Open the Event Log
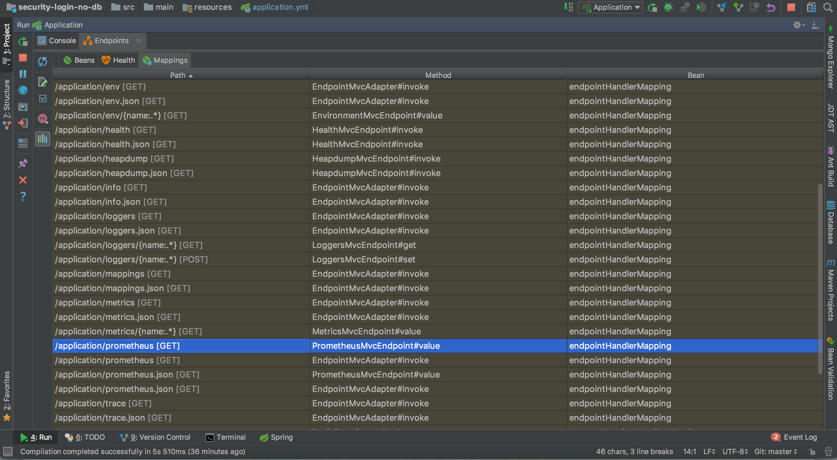 tap(794, 437)
